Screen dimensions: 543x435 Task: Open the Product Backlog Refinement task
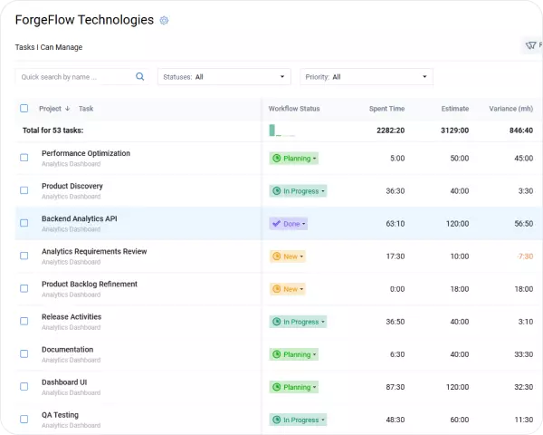pyautogui.click(x=90, y=284)
